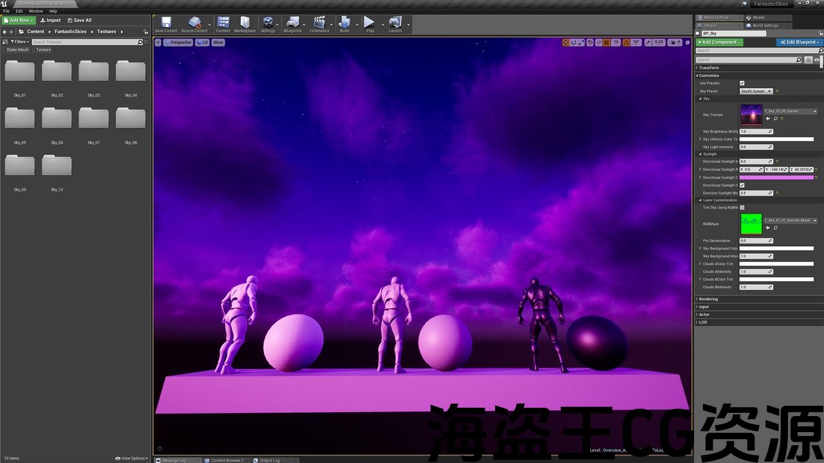Toggle the Static Mesh filter

pyautogui.click(x=18, y=50)
